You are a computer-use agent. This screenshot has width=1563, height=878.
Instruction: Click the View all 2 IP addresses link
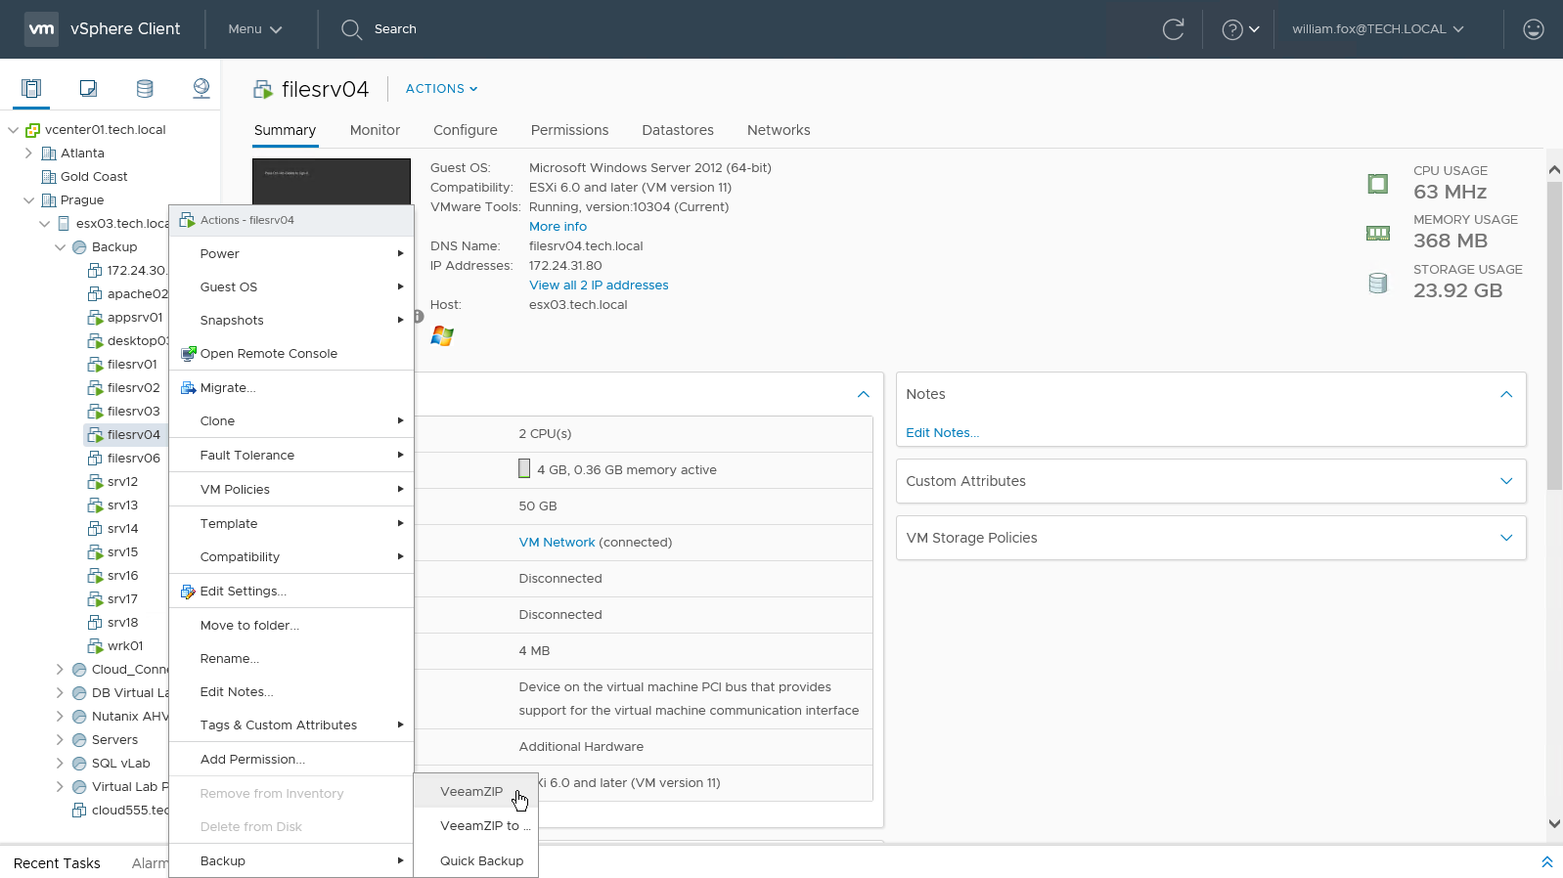click(x=599, y=285)
